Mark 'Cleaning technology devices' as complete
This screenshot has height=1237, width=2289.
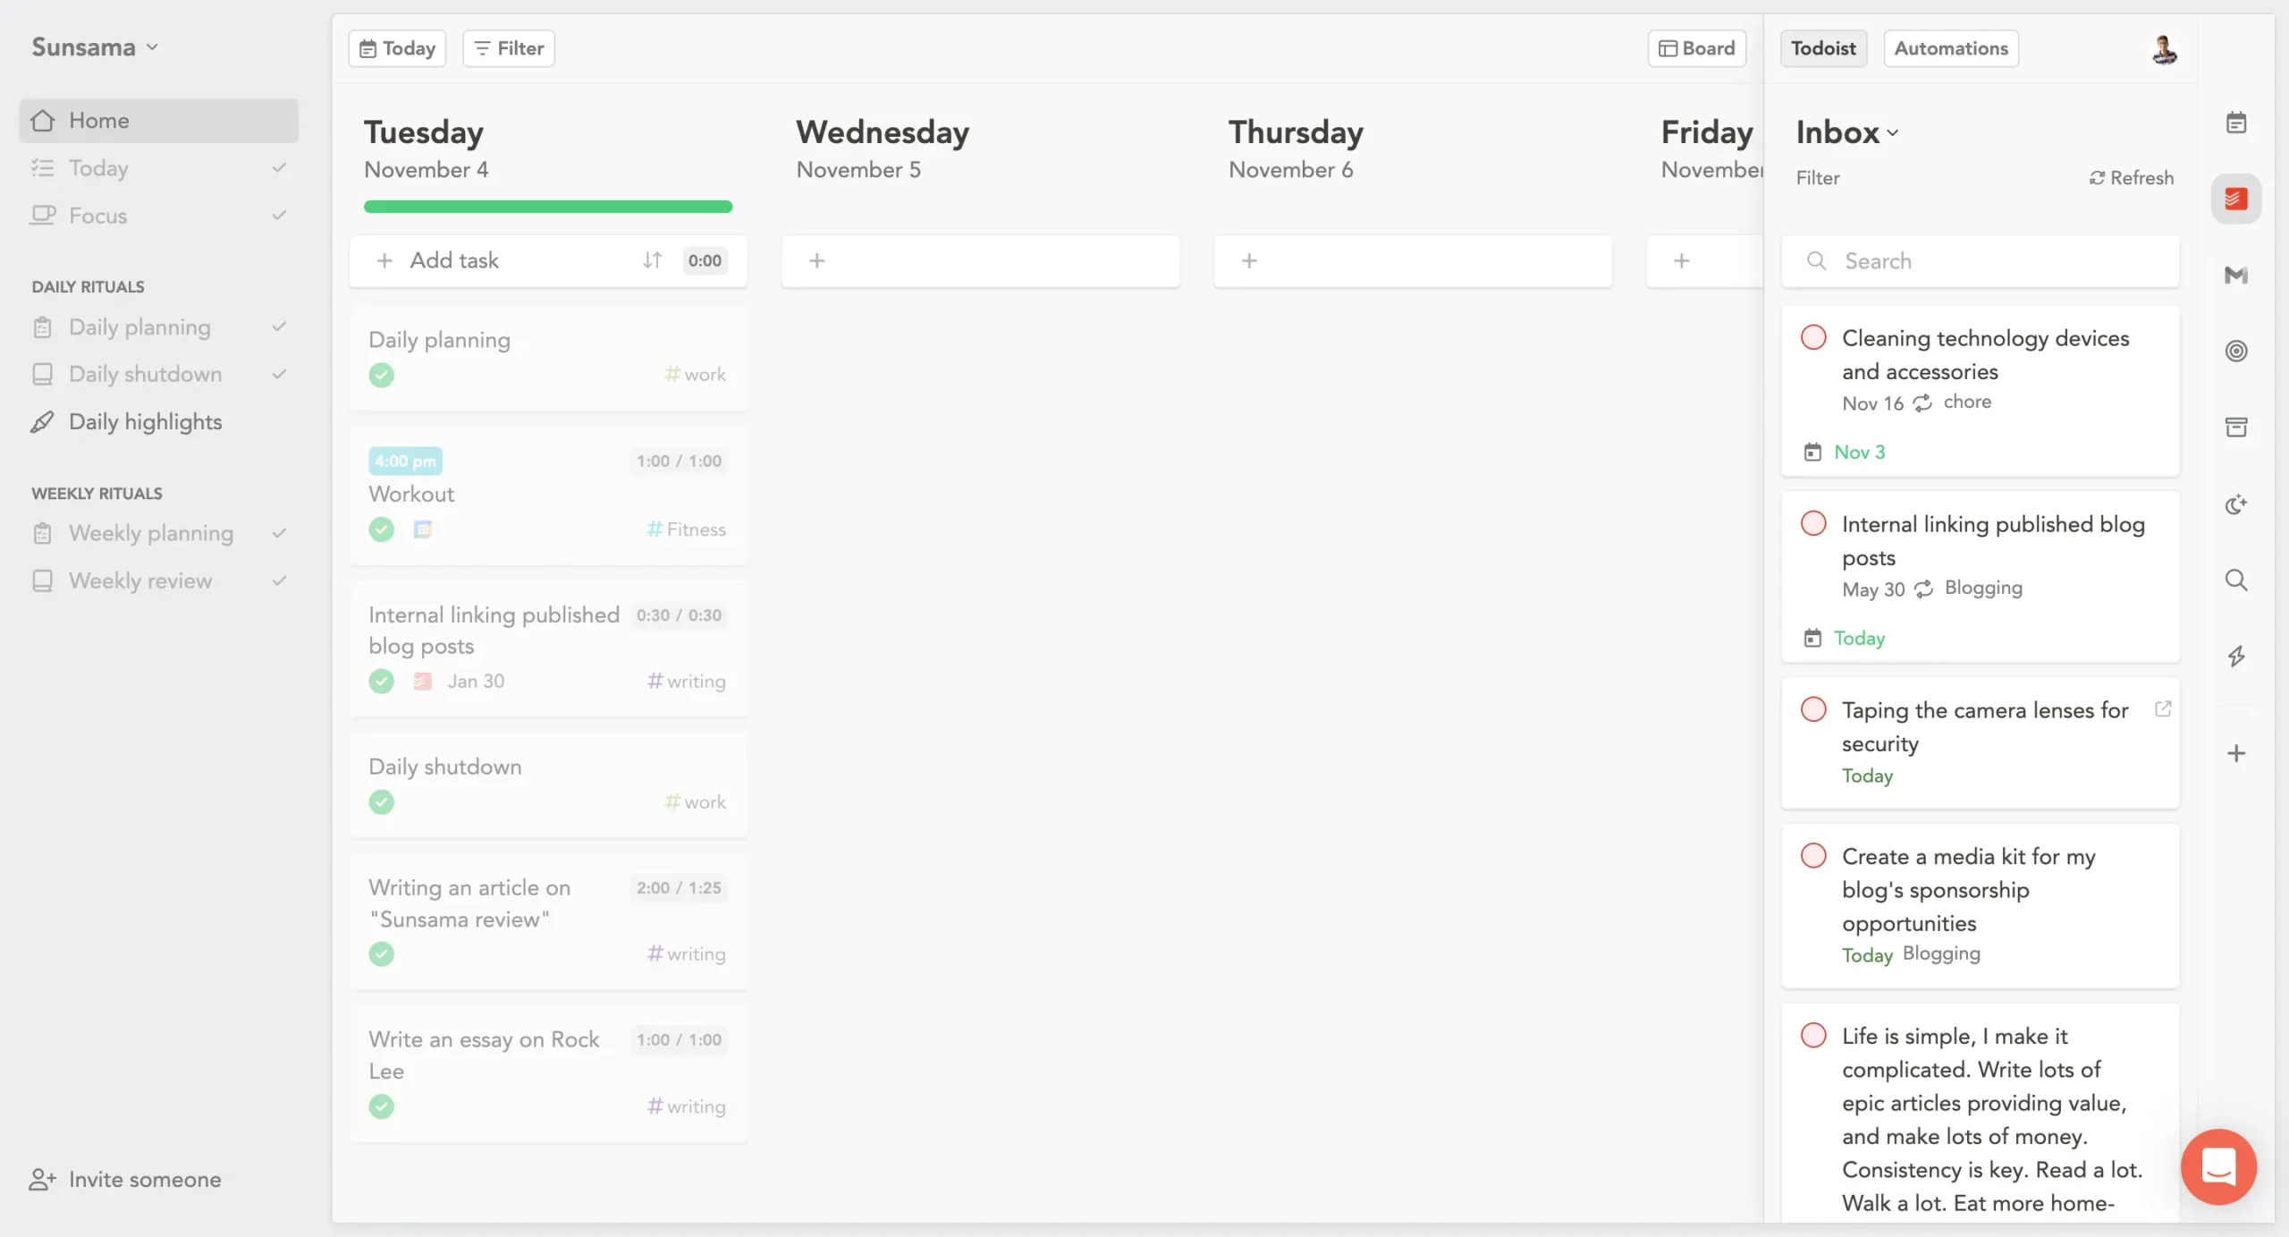click(x=1813, y=336)
